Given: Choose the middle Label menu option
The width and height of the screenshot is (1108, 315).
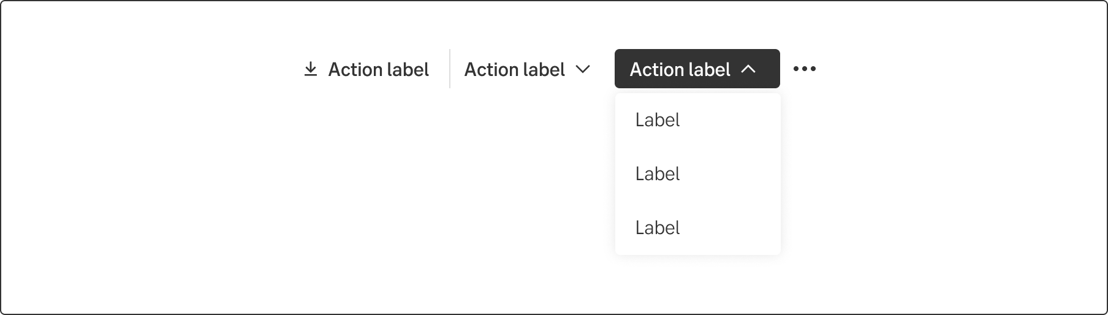Looking at the screenshot, I should pyautogui.click(x=658, y=174).
